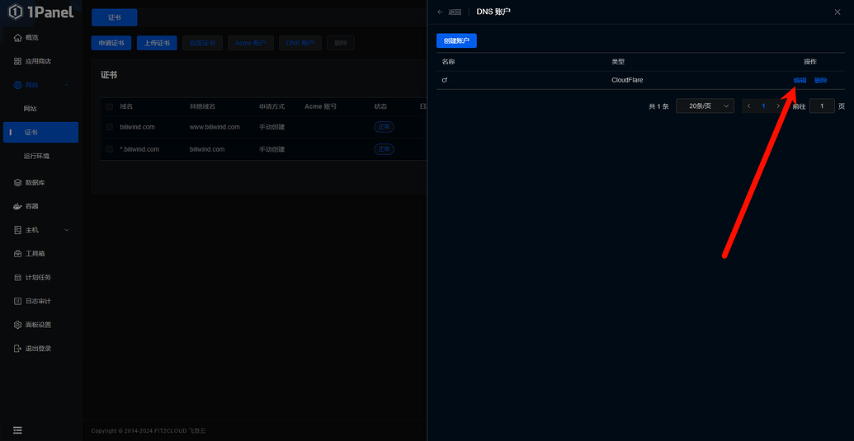The height and width of the screenshot is (441, 854).
Task: Click page number 1 in pagination
Action: (763, 106)
